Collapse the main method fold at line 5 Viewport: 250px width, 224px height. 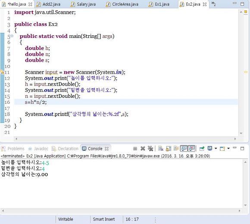pyautogui.click(x=12, y=36)
